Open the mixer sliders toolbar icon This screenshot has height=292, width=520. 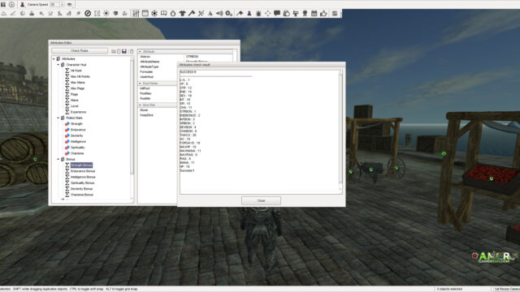(x=136, y=13)
